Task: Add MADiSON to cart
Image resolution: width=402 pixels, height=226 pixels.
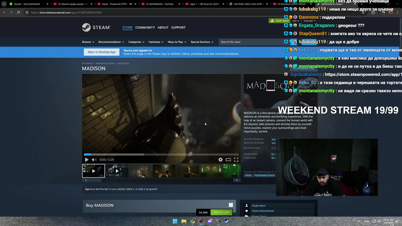Action: [221, 213]
